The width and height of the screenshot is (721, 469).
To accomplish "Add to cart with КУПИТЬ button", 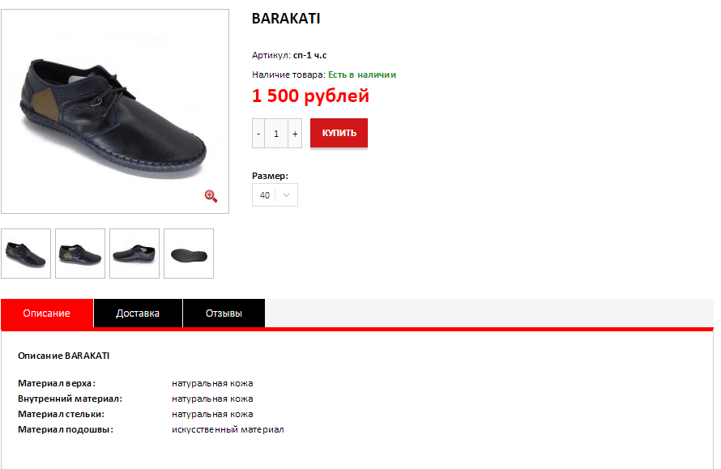I will click(x=339, y=133).
